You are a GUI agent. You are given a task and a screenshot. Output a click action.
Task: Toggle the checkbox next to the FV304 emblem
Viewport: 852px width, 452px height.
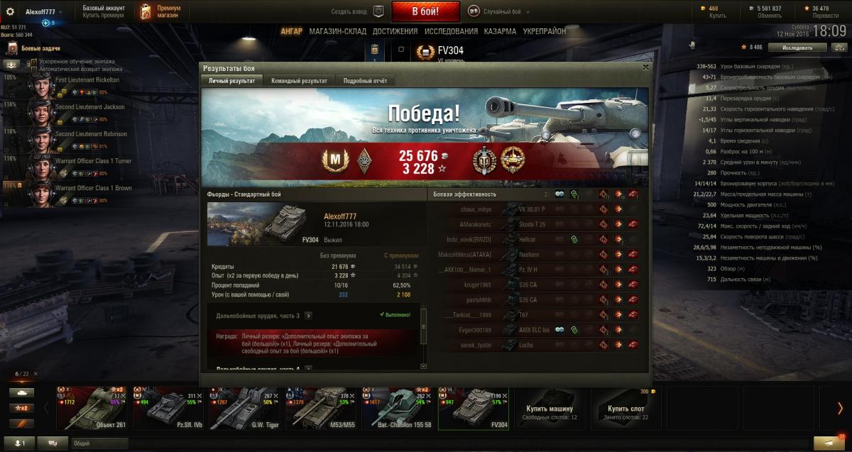click(401, 50)
